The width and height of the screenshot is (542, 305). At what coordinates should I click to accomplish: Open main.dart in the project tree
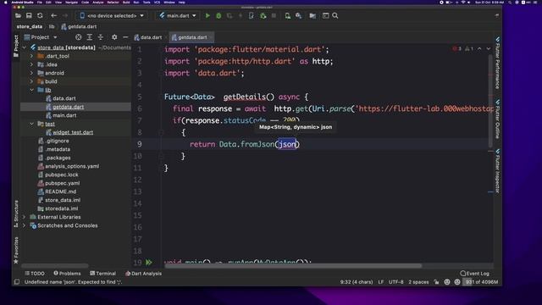[64, 115]
